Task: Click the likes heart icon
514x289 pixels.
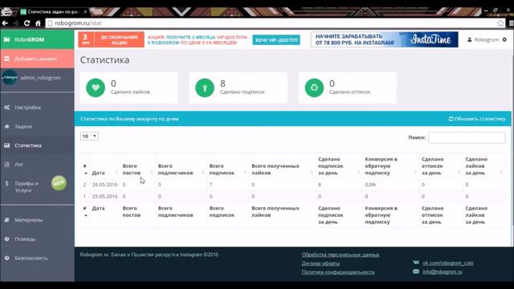Action: click(x=96, y=88)
